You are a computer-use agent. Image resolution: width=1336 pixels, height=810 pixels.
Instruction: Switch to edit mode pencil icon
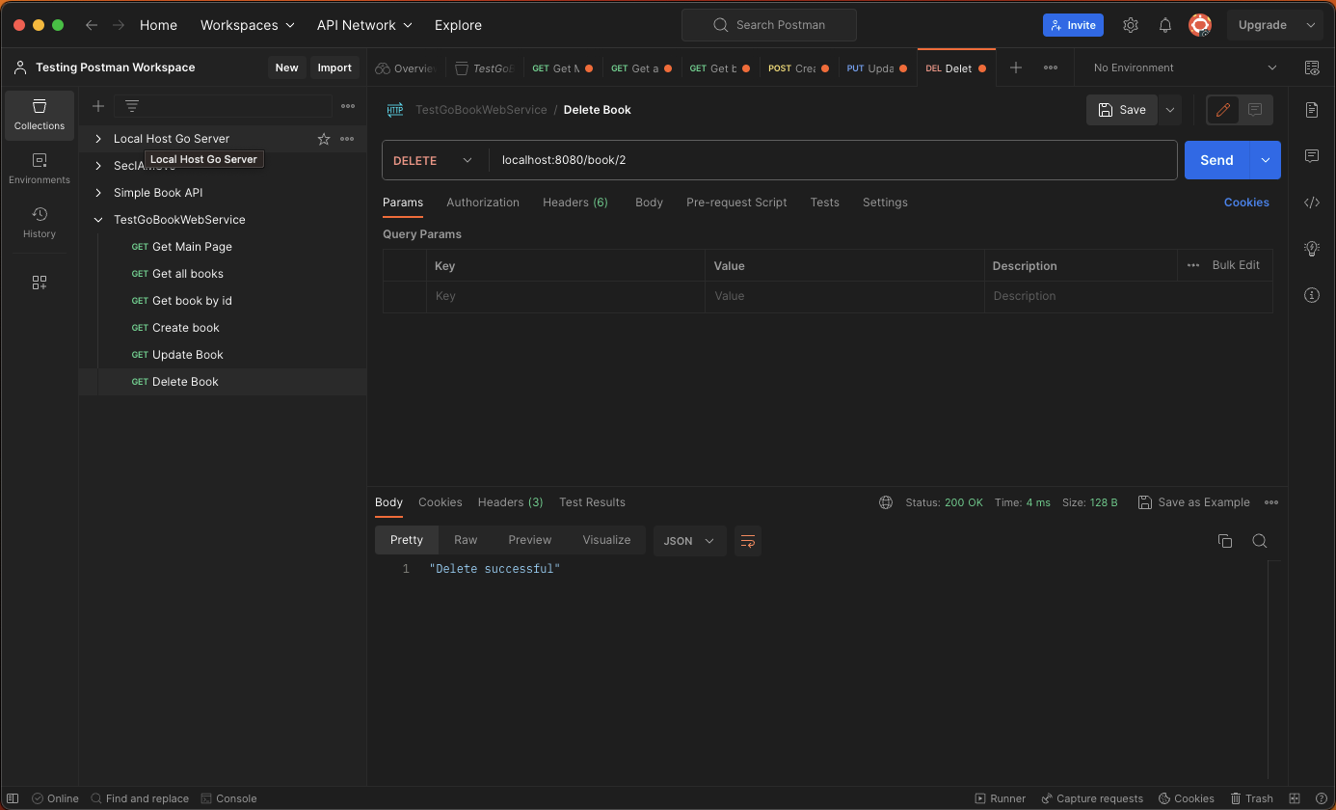tap(1222, 110)
